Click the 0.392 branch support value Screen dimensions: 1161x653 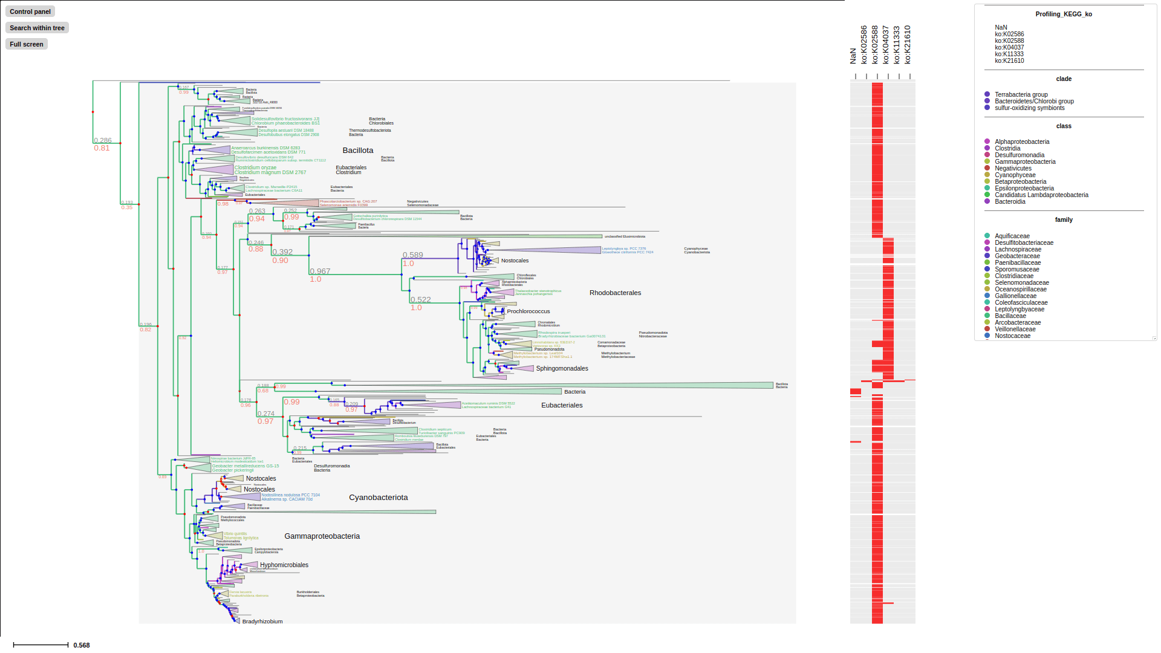coord(282,252)
